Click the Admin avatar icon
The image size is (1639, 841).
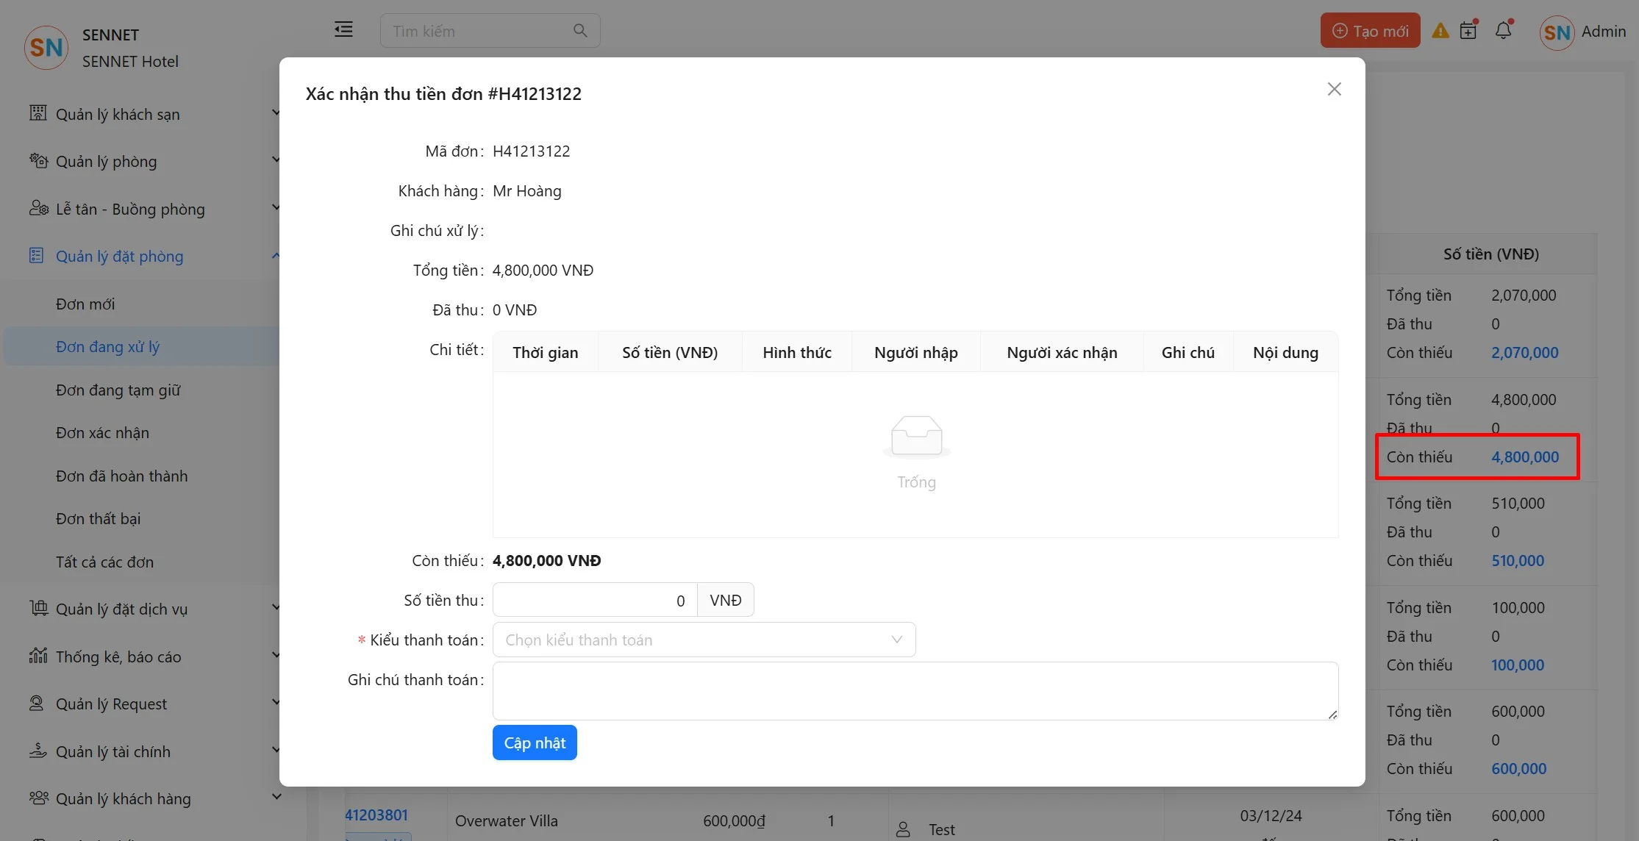(1557, 32)
